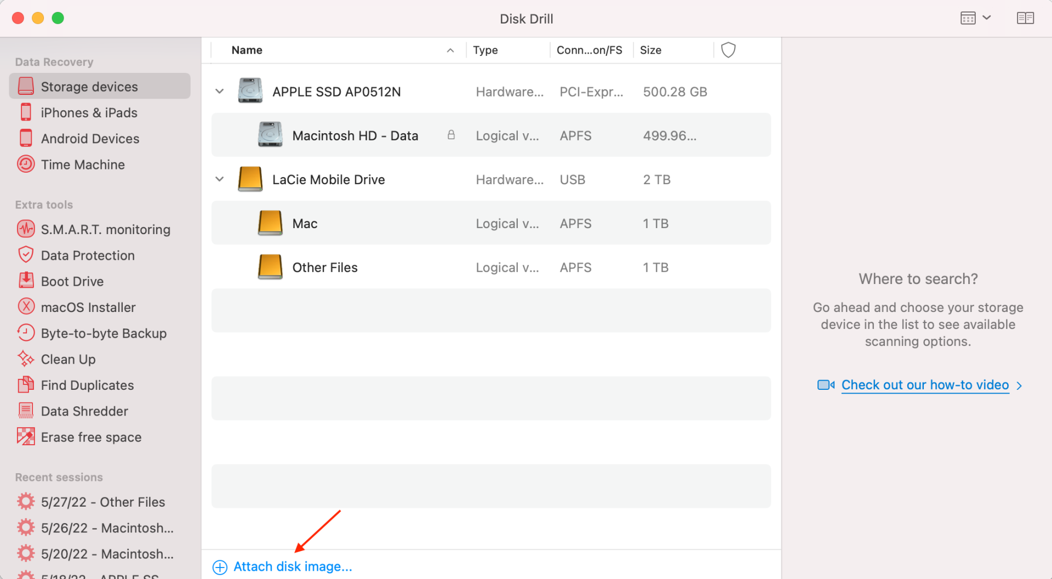Open Time Machine section
The height and width of the screenshot is (579, 1052).
point(83,164)
